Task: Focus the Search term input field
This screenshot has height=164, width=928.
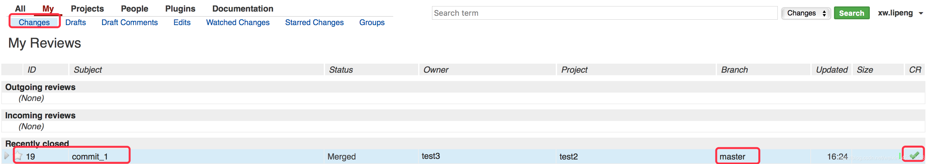Action: tap(604, 13)
